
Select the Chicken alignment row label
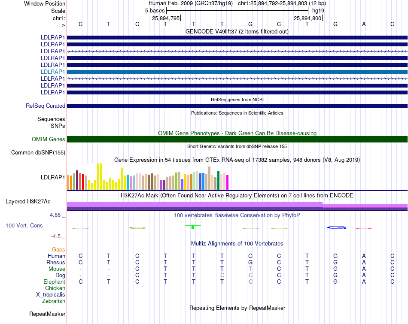(x=55, y=288)
